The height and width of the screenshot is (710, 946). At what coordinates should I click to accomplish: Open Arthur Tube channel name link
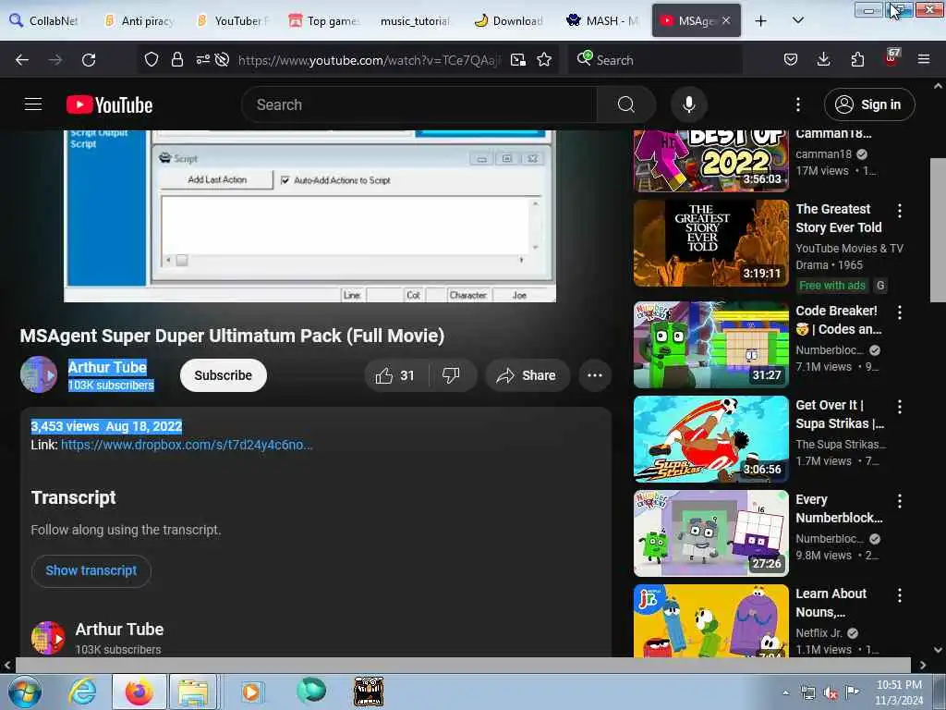[107, 367]
